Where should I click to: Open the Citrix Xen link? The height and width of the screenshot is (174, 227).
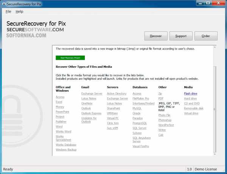tap(113, 123)
